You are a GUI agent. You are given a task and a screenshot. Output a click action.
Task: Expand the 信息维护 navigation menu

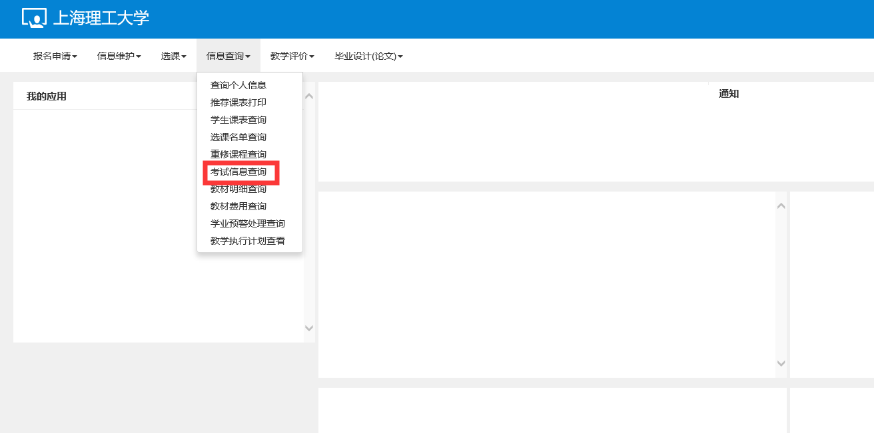pyautogui.click(x=119, y=57)
